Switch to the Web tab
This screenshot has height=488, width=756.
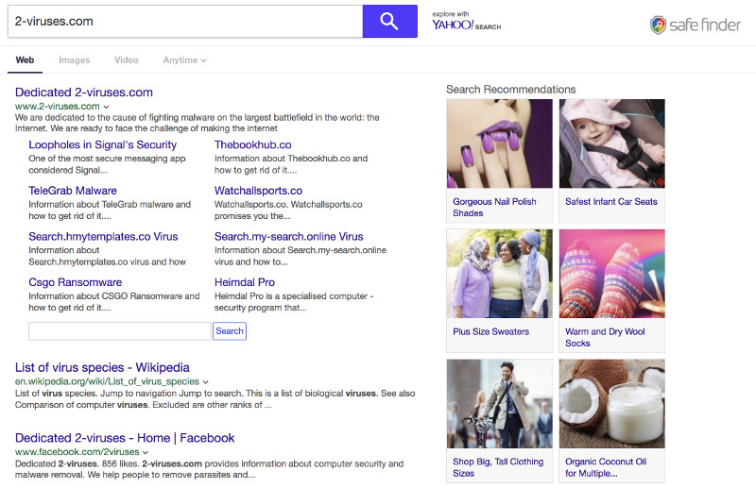tap(25, 60)
